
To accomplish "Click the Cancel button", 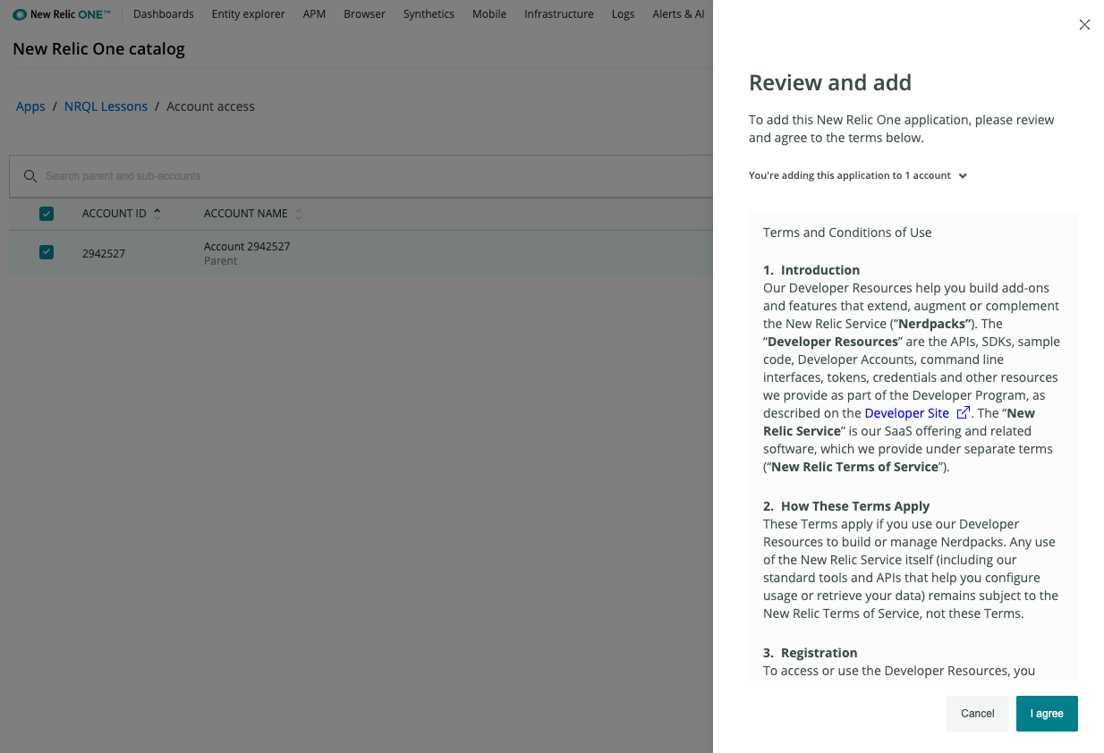I will 978,714.
